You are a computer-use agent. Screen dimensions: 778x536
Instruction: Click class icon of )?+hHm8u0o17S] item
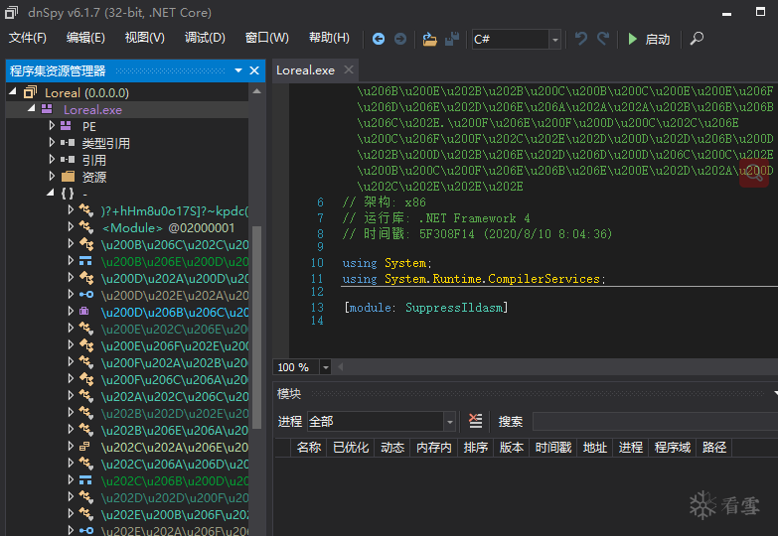pos(86,210)
